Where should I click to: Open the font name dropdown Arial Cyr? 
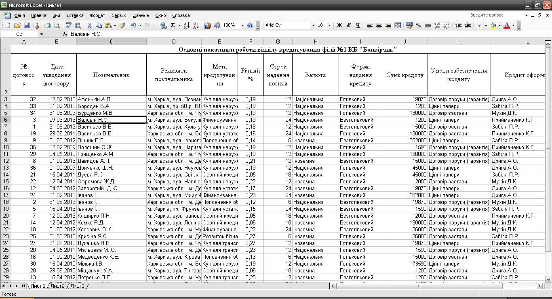(x=313, y=25)
